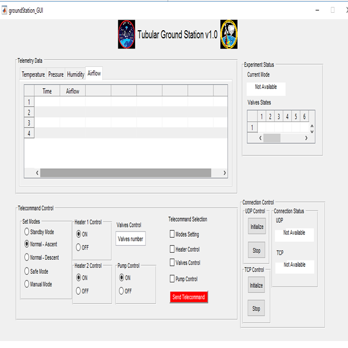
Task: Enable the Modes Setting checkbox
Action: point(172,234)
